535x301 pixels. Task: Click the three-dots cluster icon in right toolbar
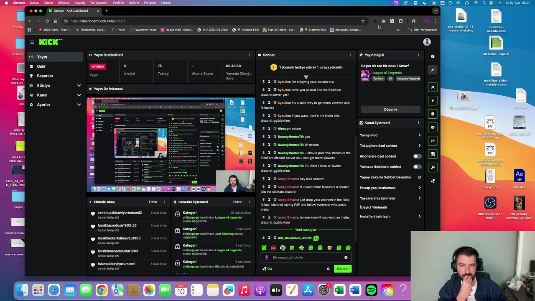[433, 181]
